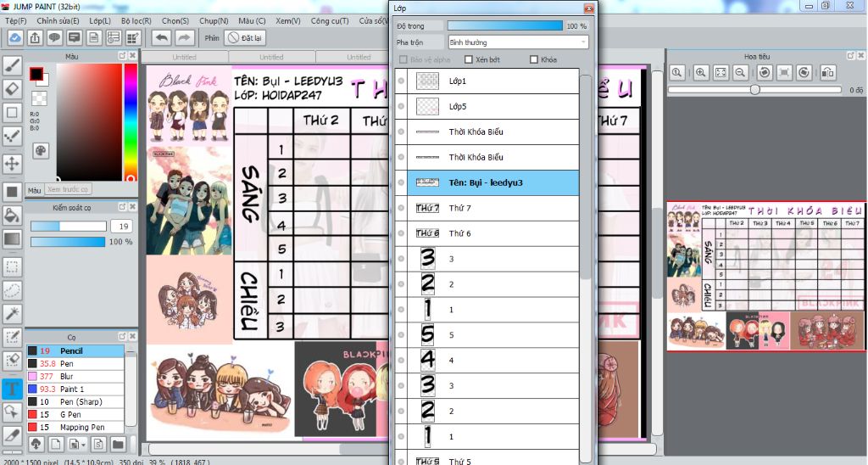Screen dimensions: 868x465
Task: Select the Eraser tool
Action: [12, 89]
